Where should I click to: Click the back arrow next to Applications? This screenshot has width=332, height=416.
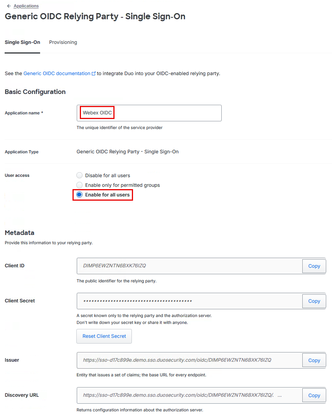click(x=8, y=6)
